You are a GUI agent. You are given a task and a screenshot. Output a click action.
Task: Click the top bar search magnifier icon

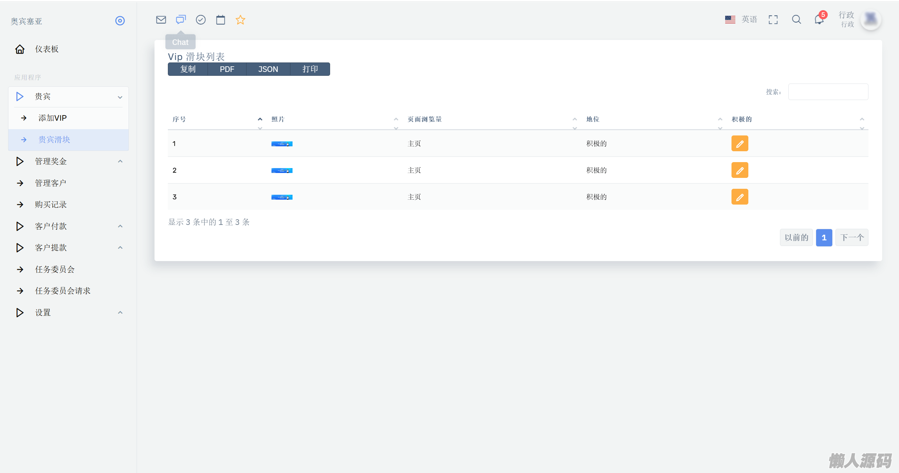pos(796,20)
